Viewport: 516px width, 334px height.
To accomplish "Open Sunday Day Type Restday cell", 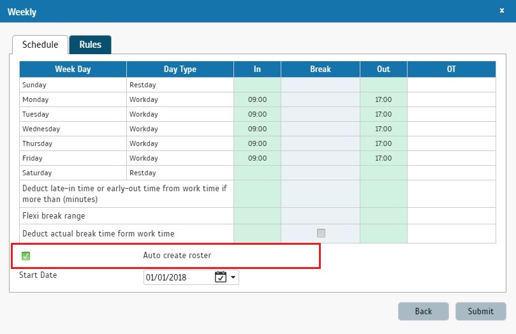I will click(180, 85).
